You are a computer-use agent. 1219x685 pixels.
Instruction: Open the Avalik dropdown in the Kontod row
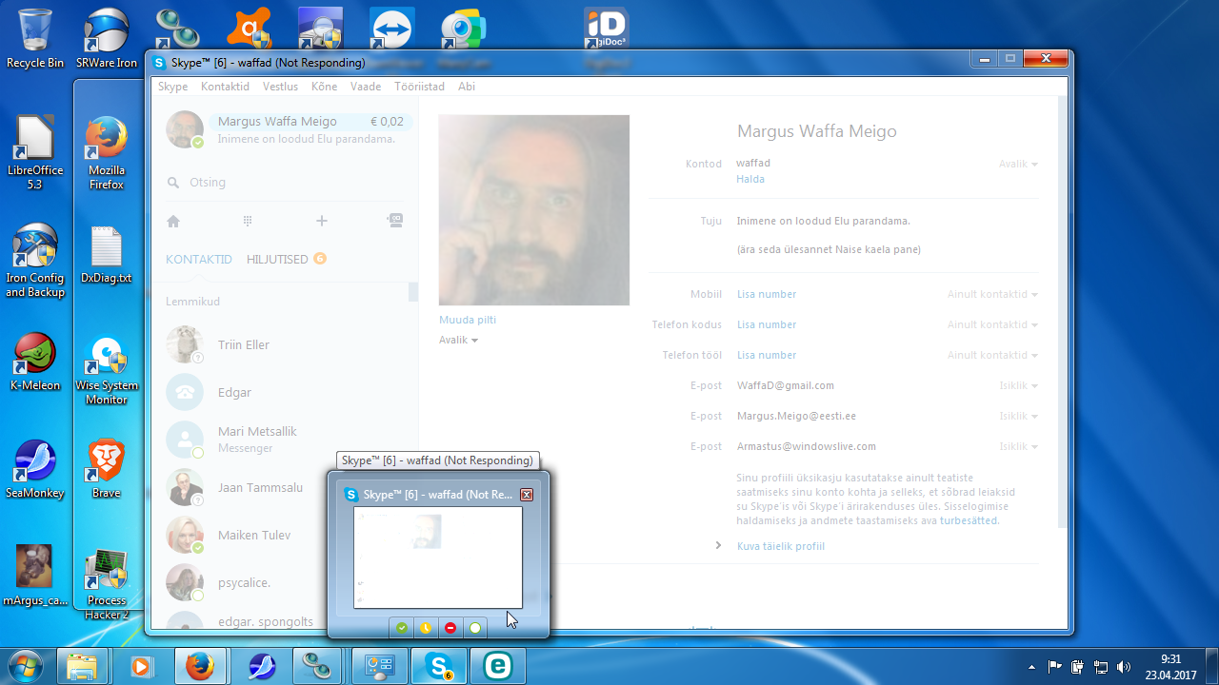click(1018, 164)
